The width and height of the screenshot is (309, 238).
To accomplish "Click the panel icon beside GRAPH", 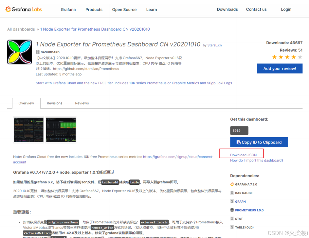I will (x=232, y=201).
